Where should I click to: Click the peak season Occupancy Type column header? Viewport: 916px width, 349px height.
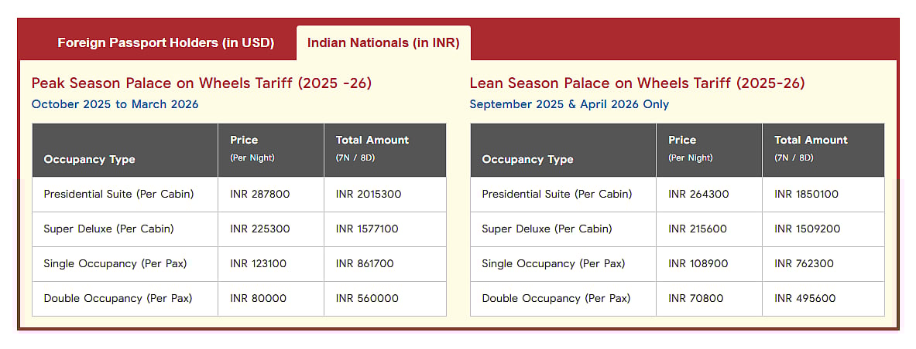(89, 159)
